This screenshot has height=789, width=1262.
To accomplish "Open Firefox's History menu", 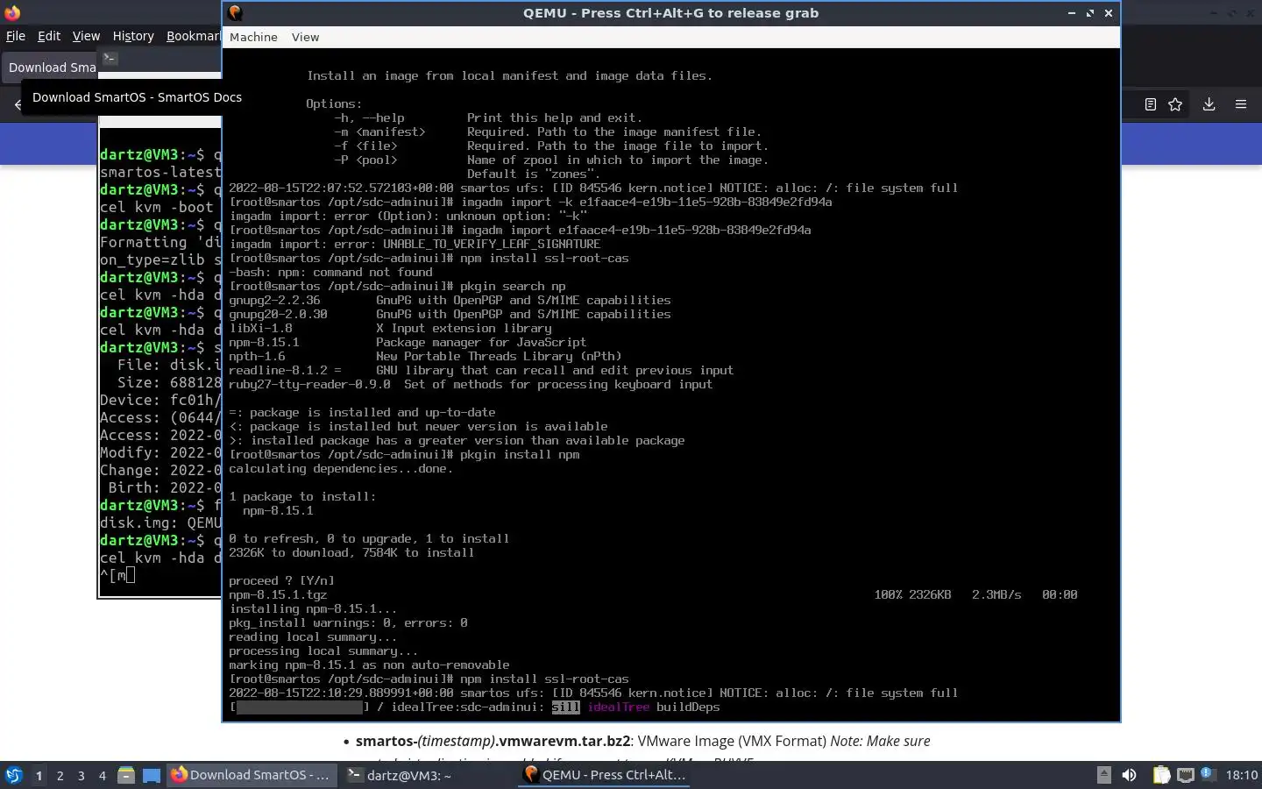I will point(133,36).
